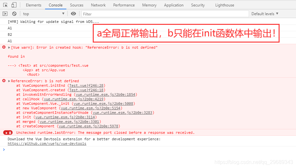Expand the ReferenceError stack trace
The width and height of the screenshot is (296, 168).
[x=9, y=81]
